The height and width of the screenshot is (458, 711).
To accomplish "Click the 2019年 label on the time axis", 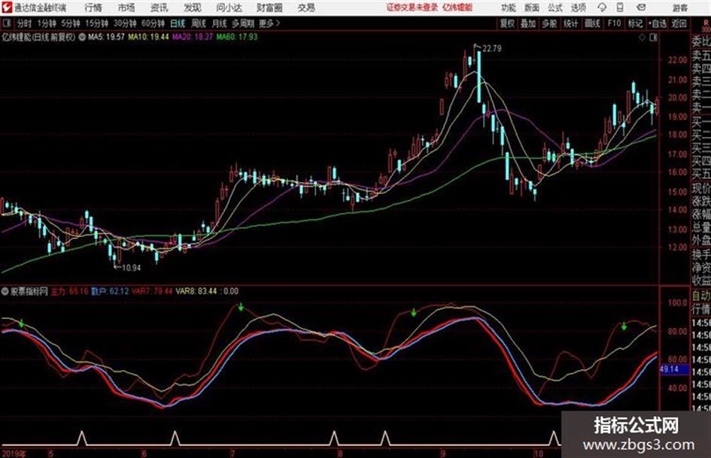I will (14, 453).
